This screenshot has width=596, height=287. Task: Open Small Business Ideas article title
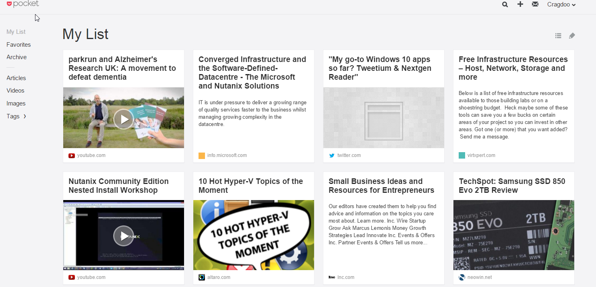[x=381, y=186]
